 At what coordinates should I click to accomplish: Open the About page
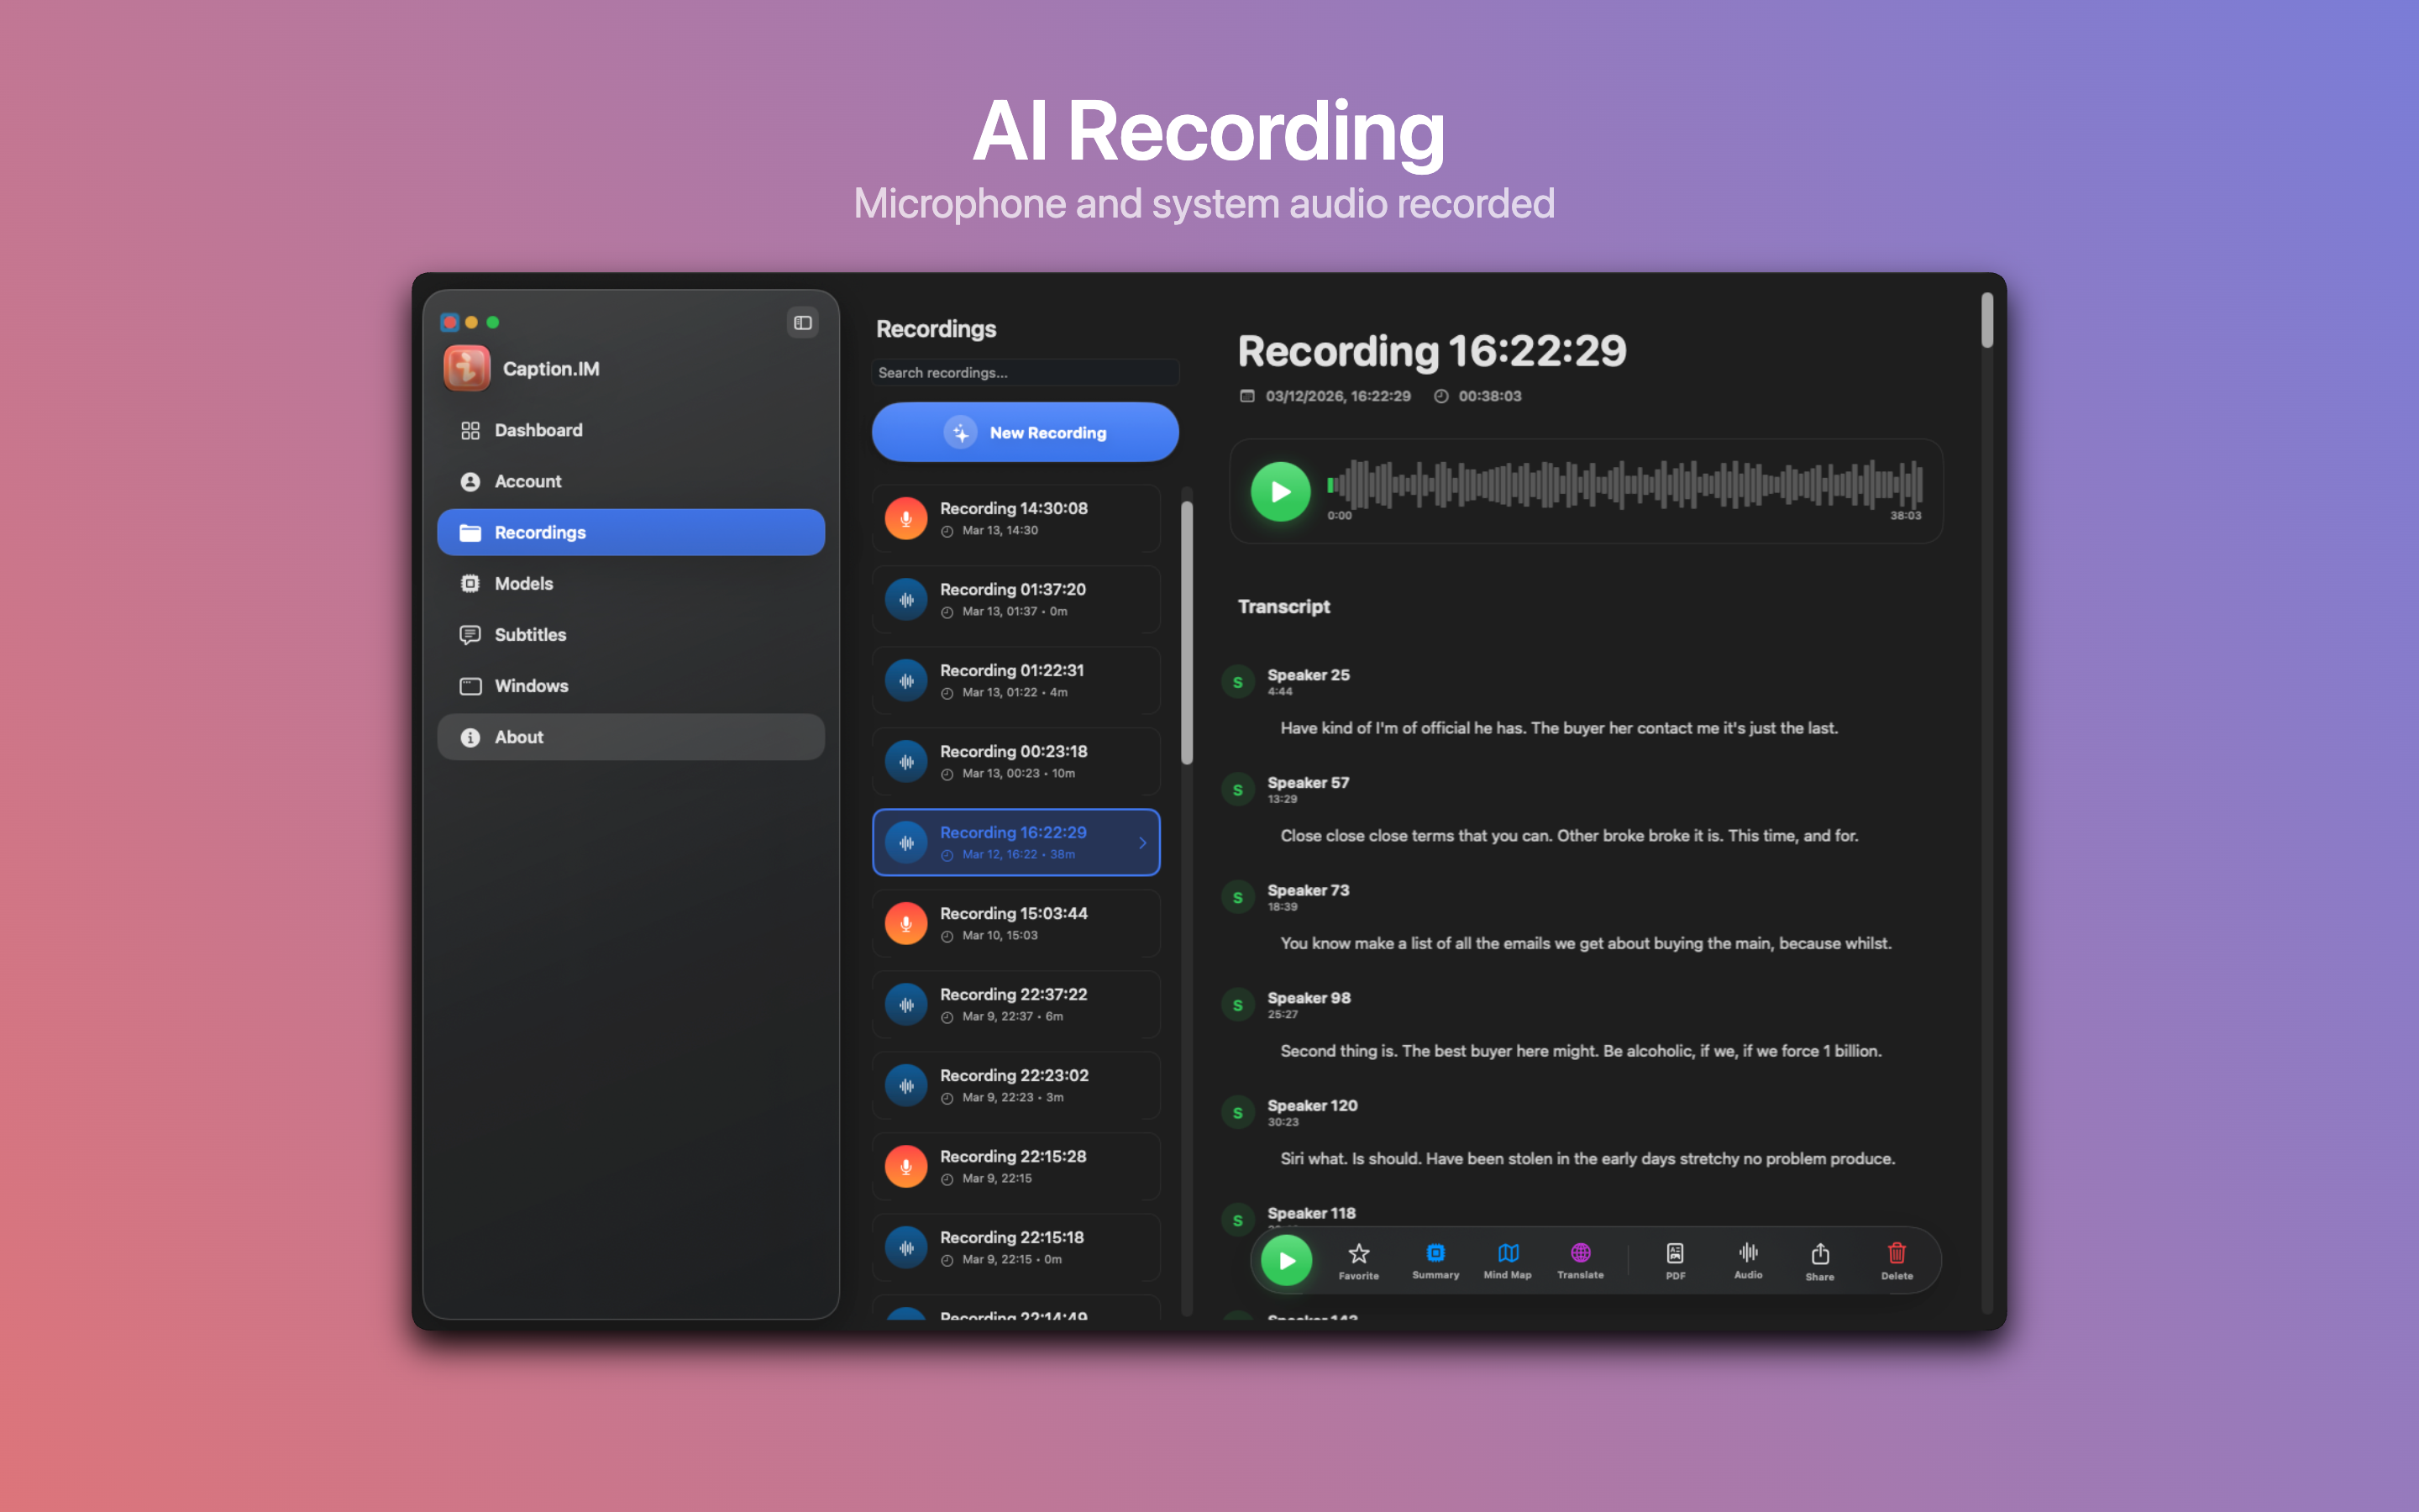coord(517,737)
